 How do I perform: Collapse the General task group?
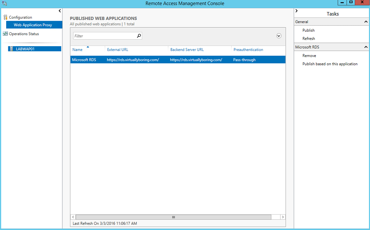(366, 22)
